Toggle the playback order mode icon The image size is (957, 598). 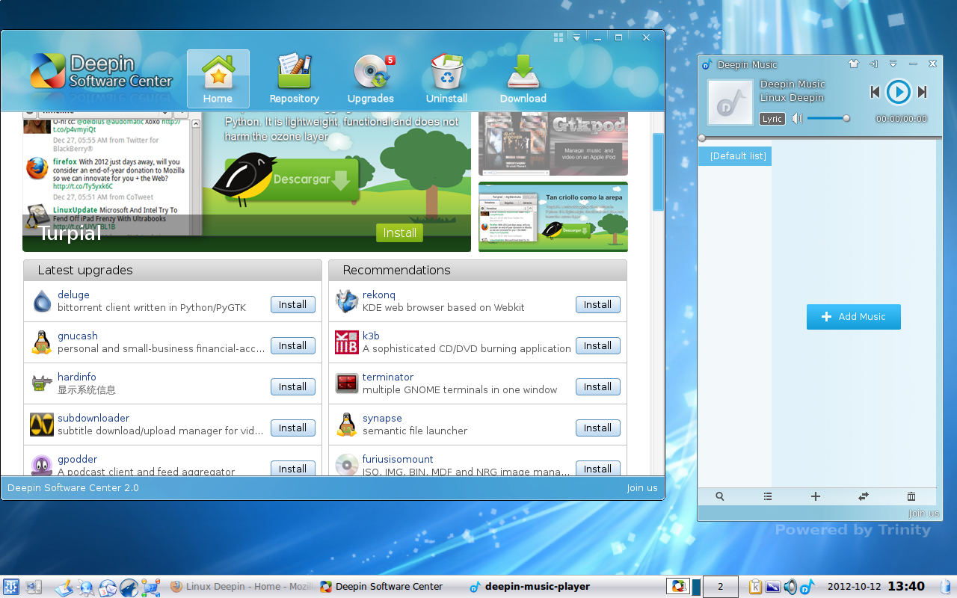coord(864,496)
